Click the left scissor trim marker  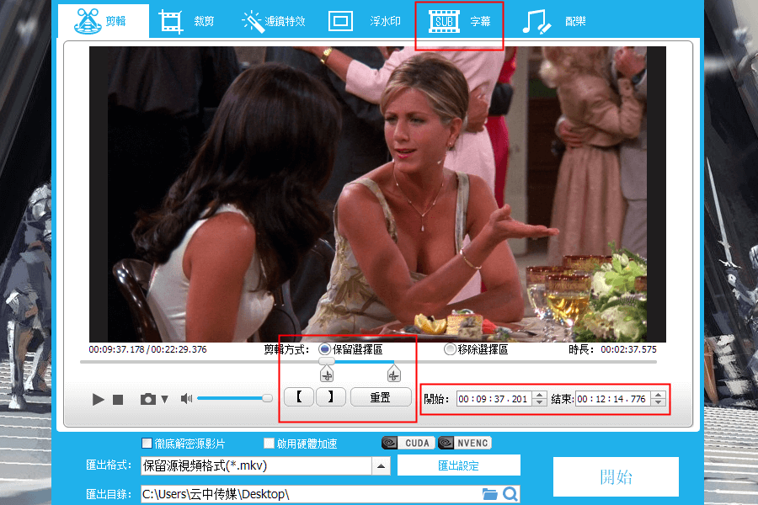click(x=327, y=374)
